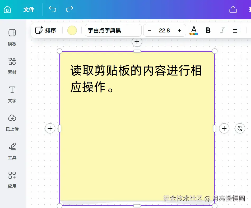The width and height of the screenshot is (251, 208).
Task: Click the rotate handle icon beside the canvas
Action: click(240, 128)
